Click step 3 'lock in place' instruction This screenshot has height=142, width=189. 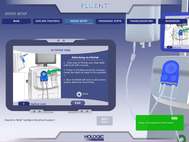pos(85,81)
